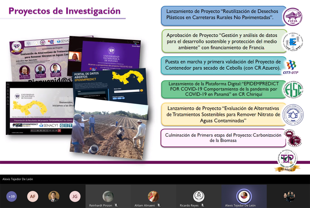Select Alexis Tejedor De León's speaker tile
This screenshot has height=208, width=310.
[244, 197]
